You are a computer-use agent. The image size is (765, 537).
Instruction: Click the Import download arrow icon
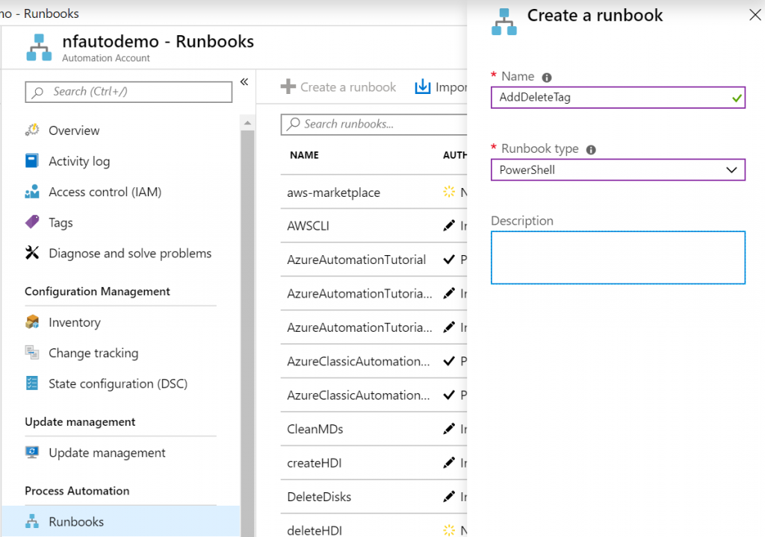click(423, 87)
